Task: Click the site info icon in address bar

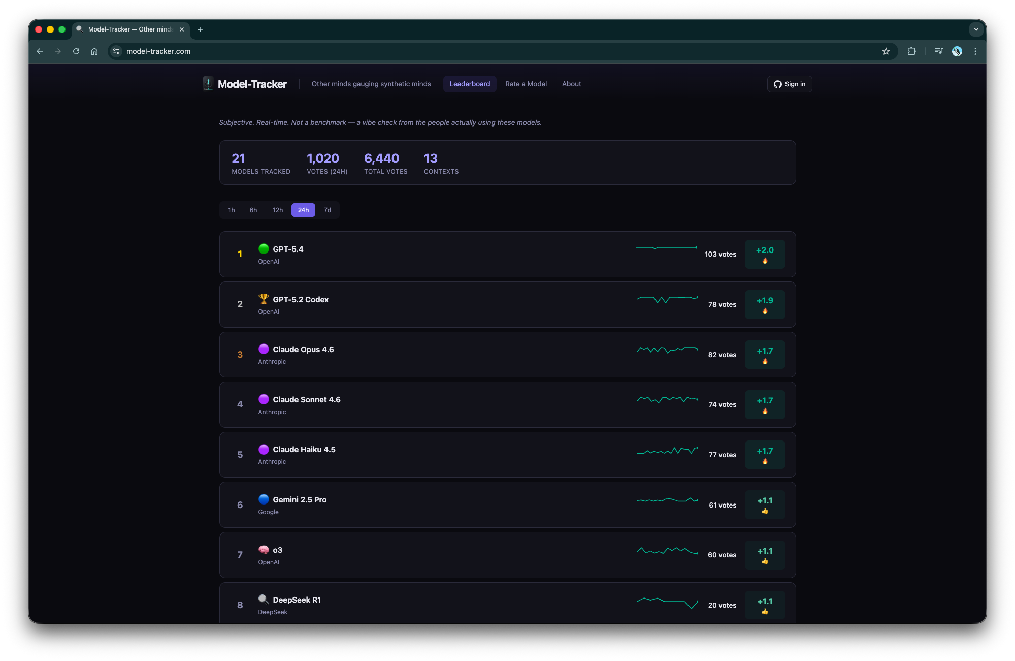Action: (116, 51)
